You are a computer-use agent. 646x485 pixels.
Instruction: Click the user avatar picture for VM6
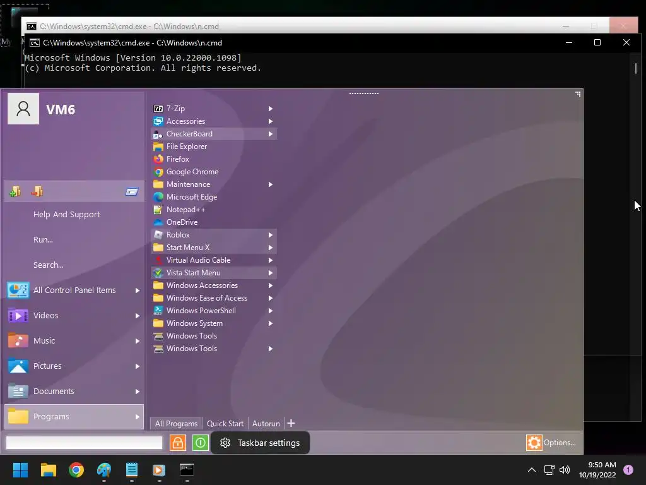(23, 109)
